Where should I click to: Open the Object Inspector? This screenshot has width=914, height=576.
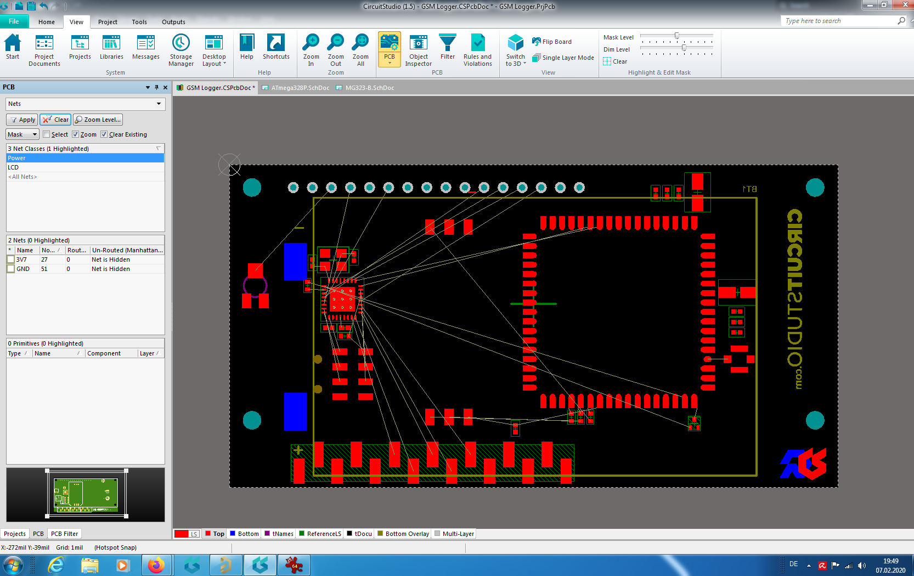[x=419, y=50]
